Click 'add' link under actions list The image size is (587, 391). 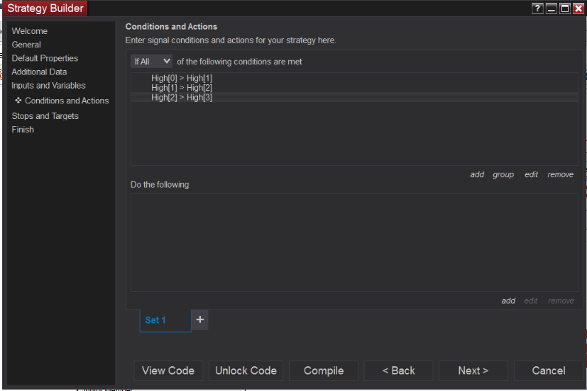tap(508, 301)
